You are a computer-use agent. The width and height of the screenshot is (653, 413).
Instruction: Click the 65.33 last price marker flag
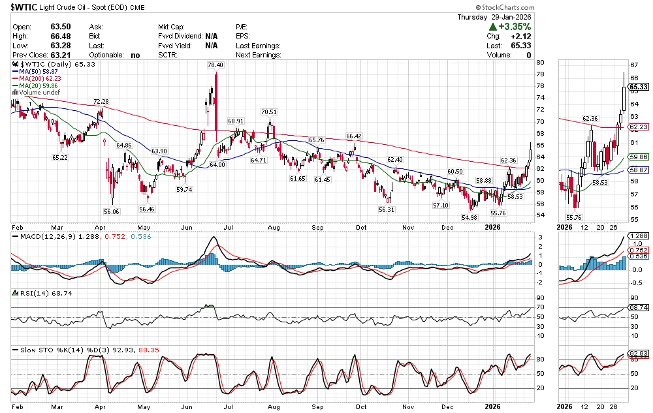[637, 87]
